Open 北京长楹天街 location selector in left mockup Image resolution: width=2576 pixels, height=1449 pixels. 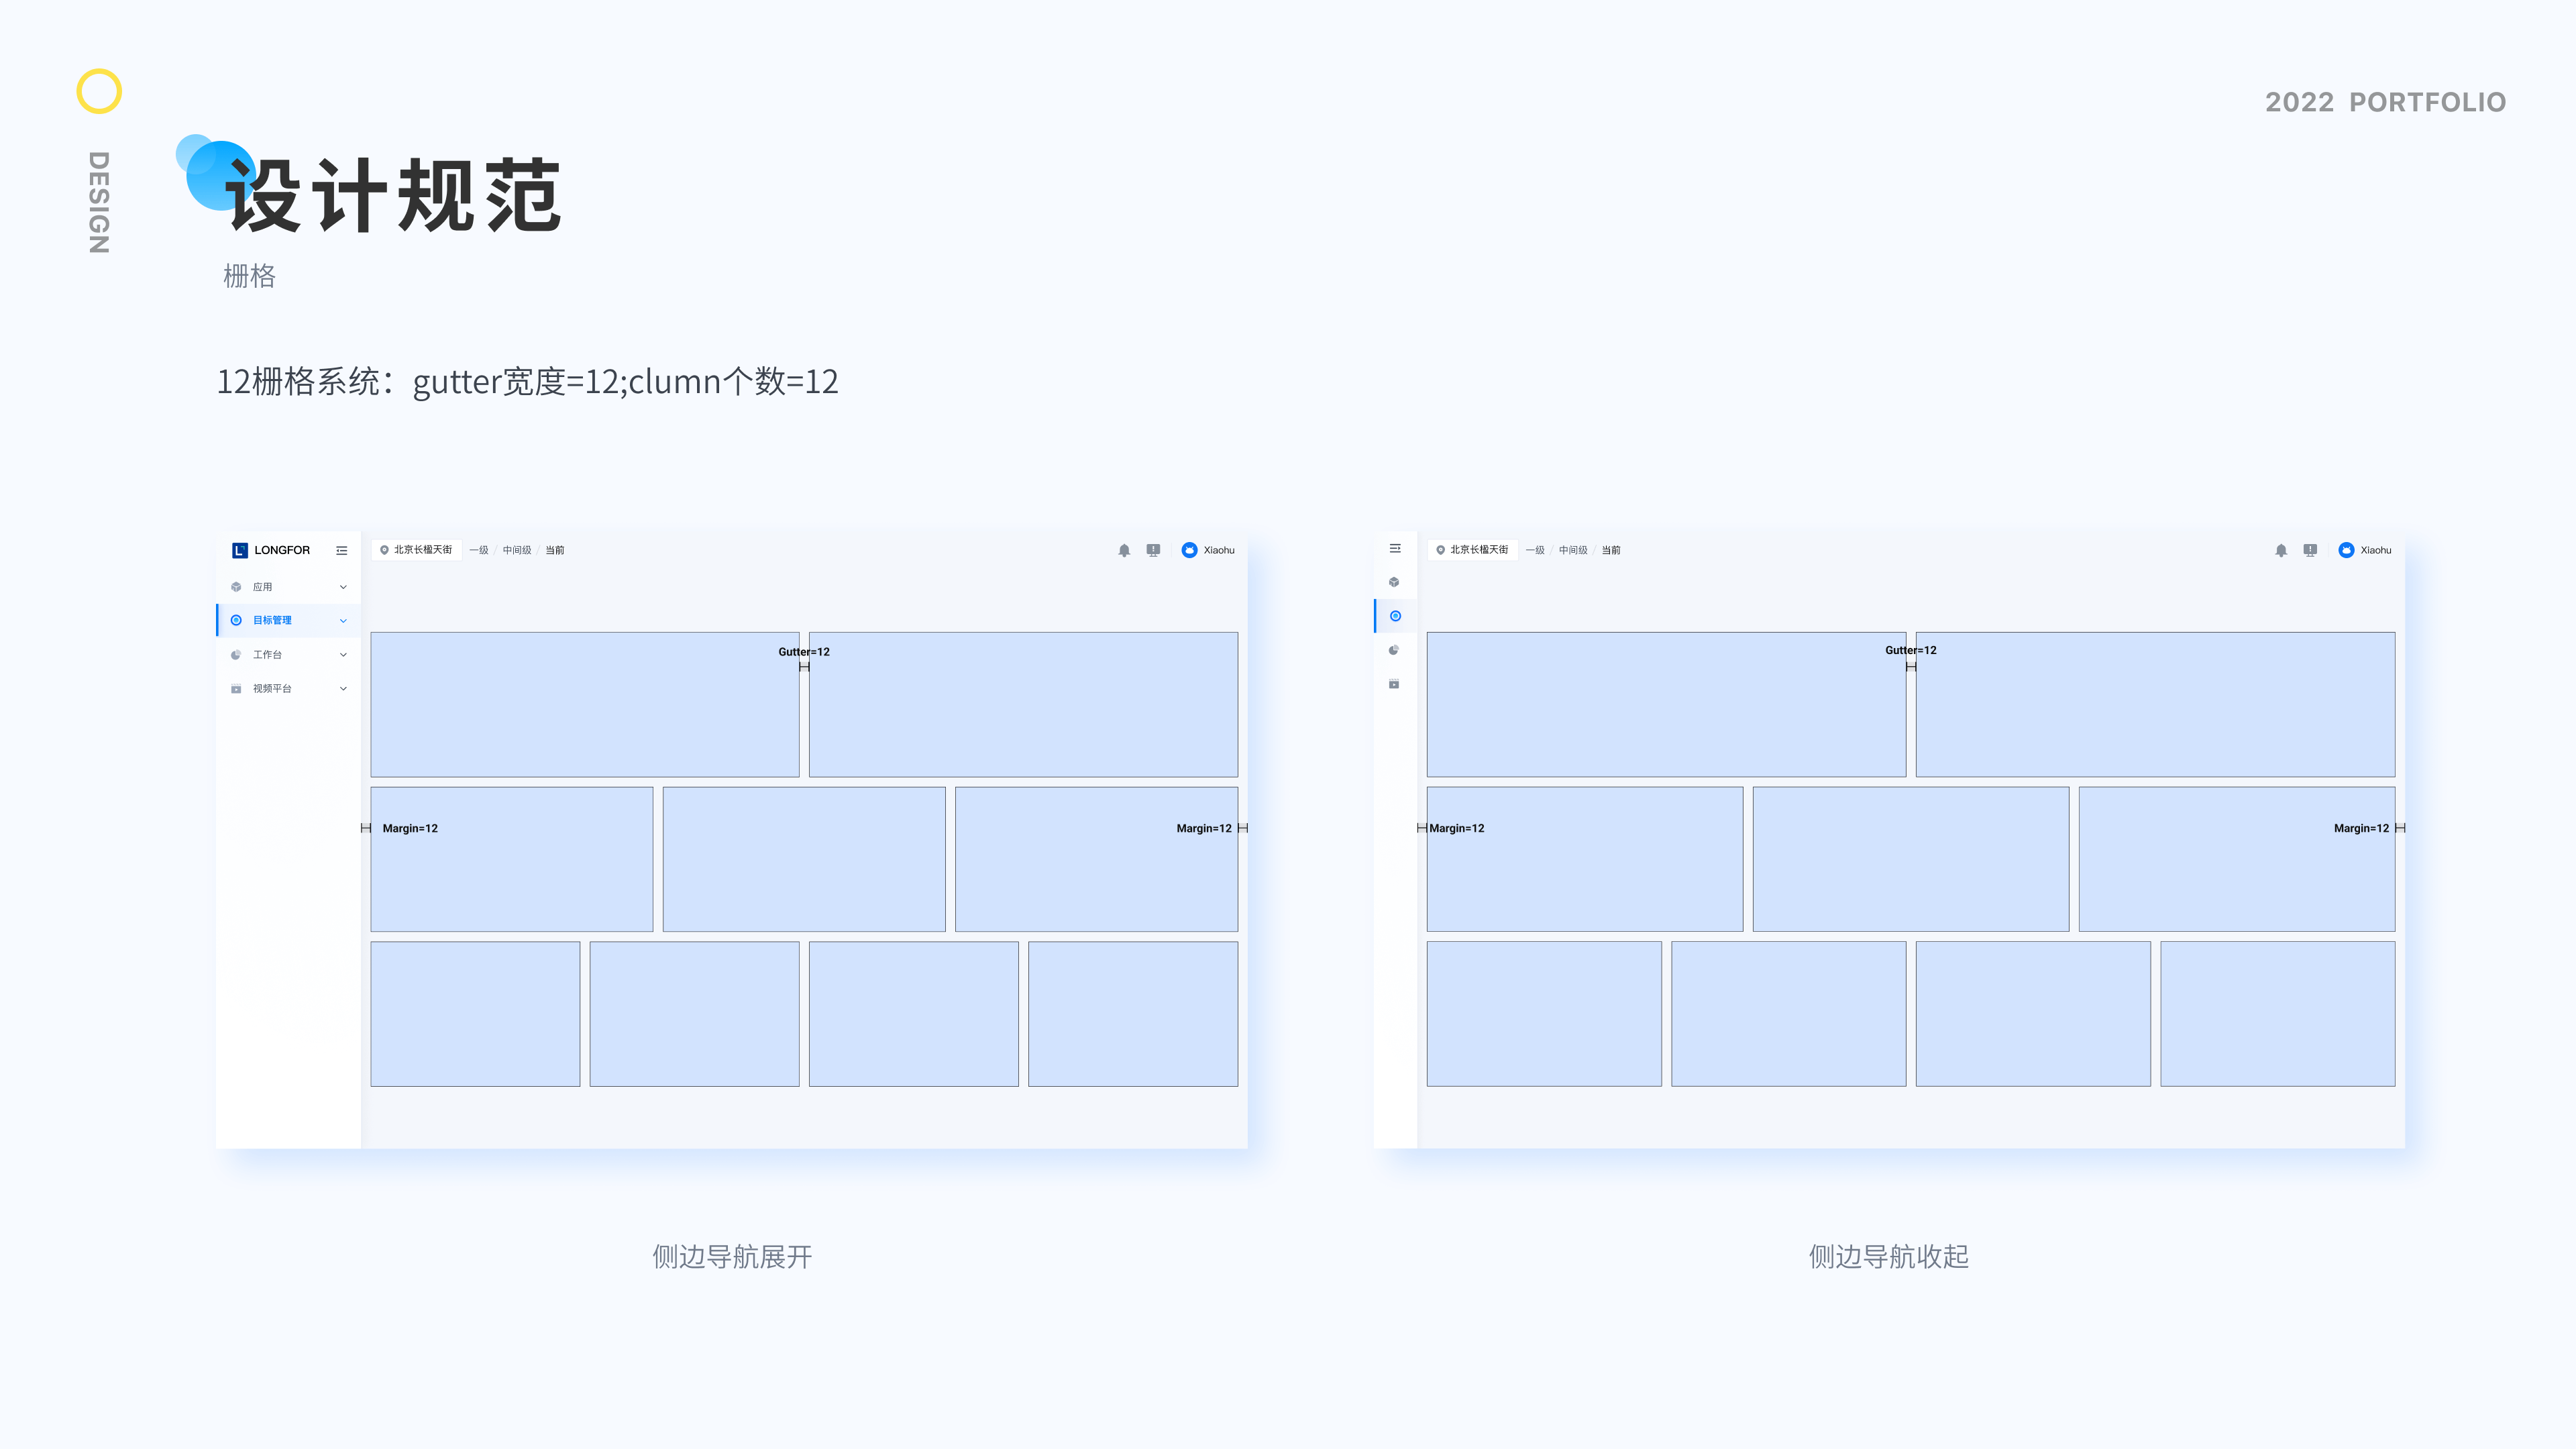(x=416, y=550)
